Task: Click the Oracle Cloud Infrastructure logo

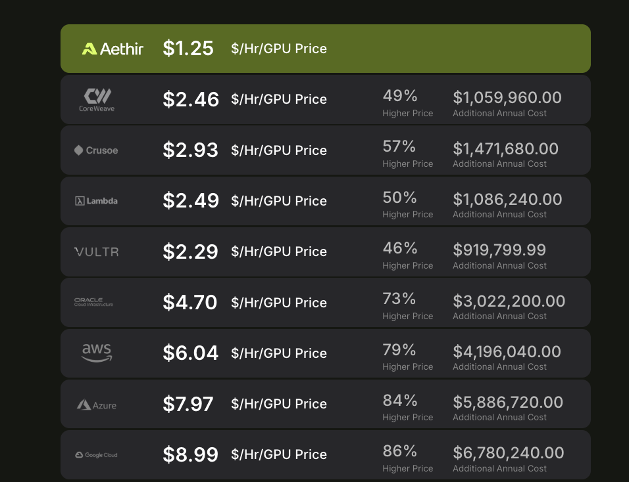Action: pyautogui.click(x=94, y=302)
